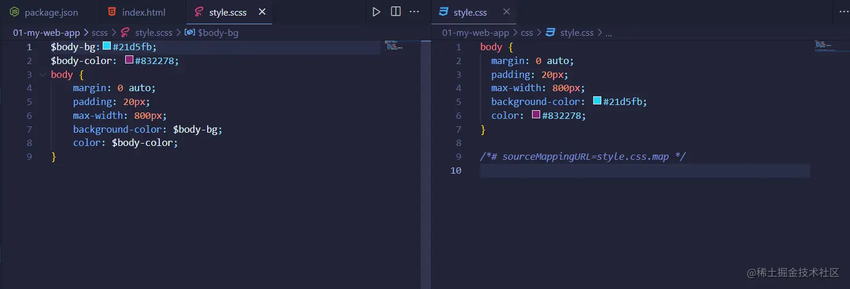Screen dimensions: 850x289
Task: Collapse the body block fold arrow
Action: point(42,74)
